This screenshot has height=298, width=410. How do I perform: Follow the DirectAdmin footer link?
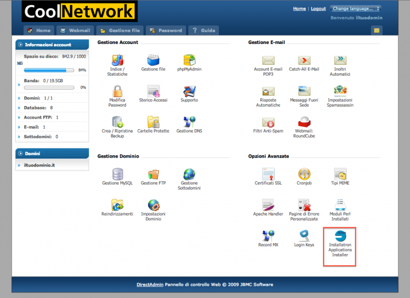(x=150, y=284)
